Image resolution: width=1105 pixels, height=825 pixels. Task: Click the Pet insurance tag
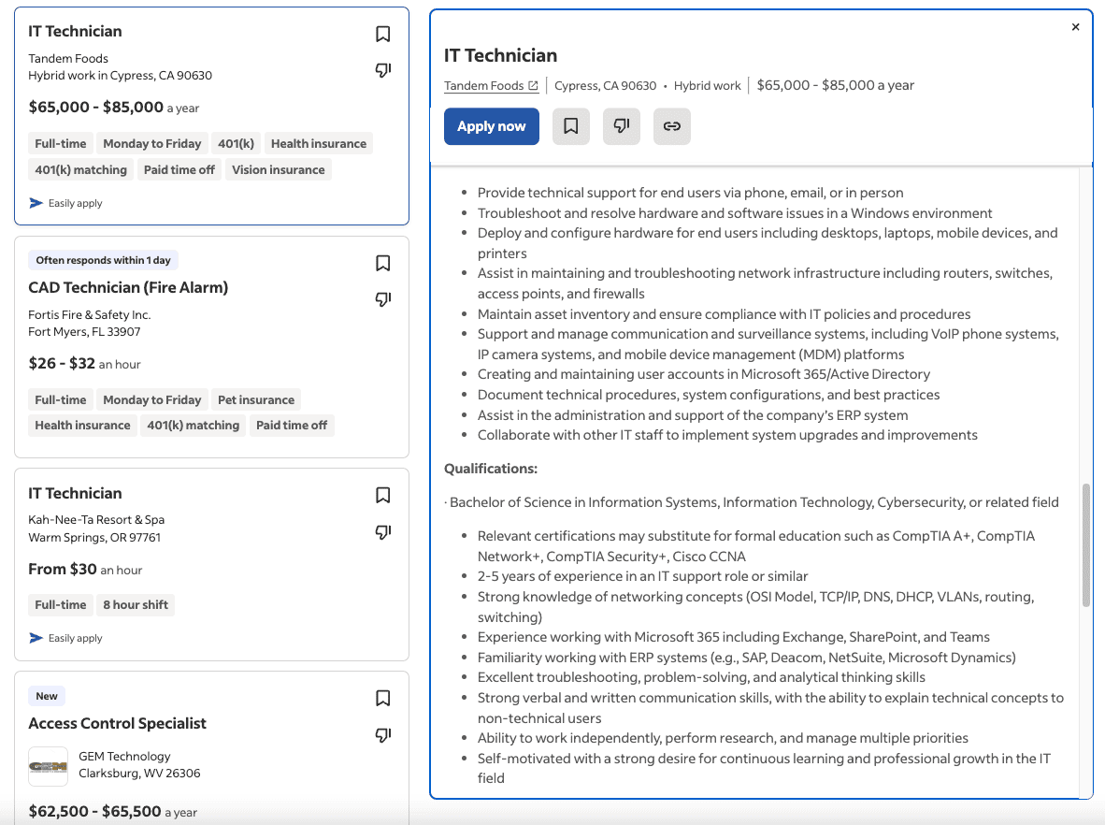256,399
